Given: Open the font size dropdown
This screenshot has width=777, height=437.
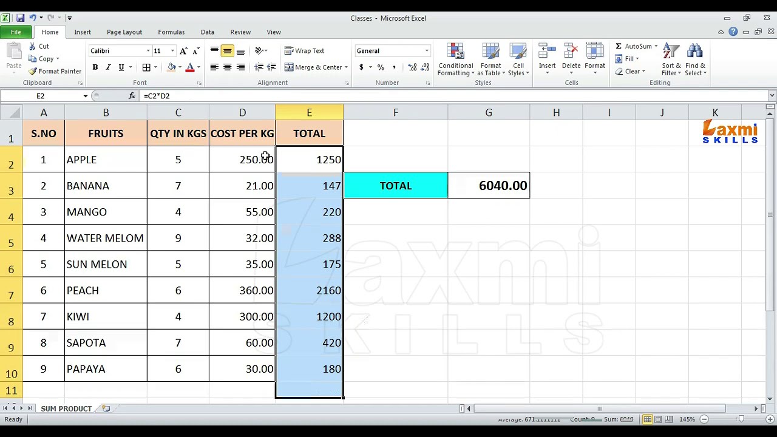Looking at the screenshot, I should click(172, 51).
